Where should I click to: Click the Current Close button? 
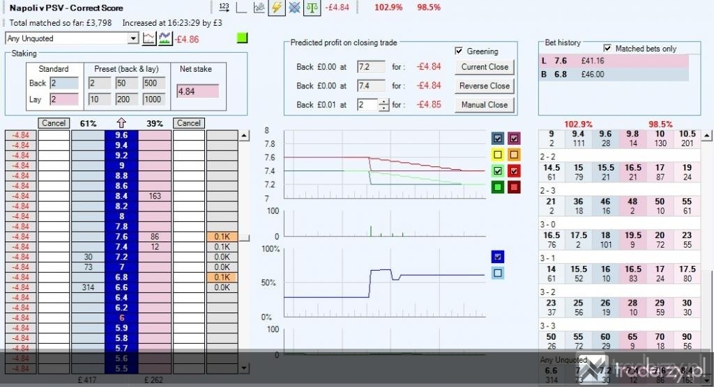[x=485, y=67]
